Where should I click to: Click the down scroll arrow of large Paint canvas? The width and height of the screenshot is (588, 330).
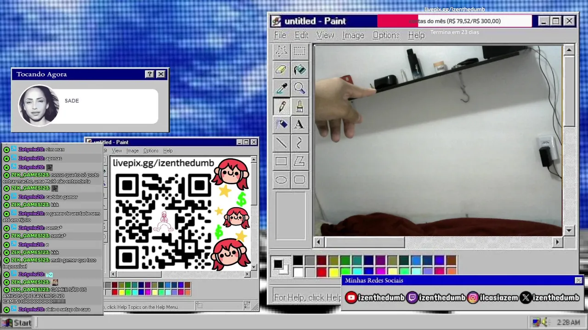click(x=569, y=231)
